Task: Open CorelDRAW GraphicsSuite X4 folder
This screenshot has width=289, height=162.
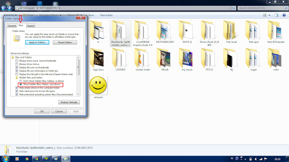Action: [x=143, y=33]
